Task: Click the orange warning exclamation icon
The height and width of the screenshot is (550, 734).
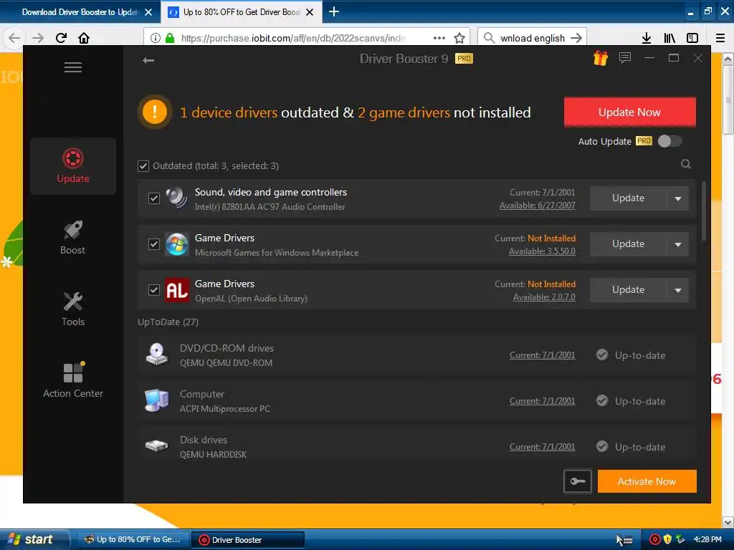Action: pyautogui.click(x=155, y=112)
